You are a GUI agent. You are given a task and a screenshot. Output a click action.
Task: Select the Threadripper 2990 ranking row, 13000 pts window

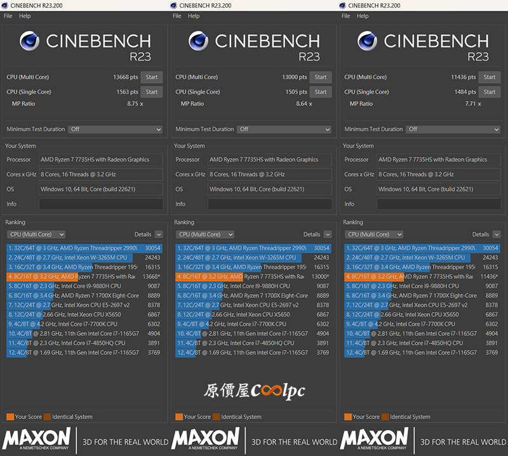point(253,248)
